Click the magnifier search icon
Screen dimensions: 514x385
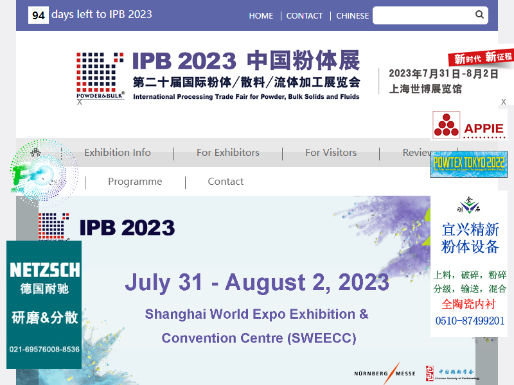tap(479, 14)
